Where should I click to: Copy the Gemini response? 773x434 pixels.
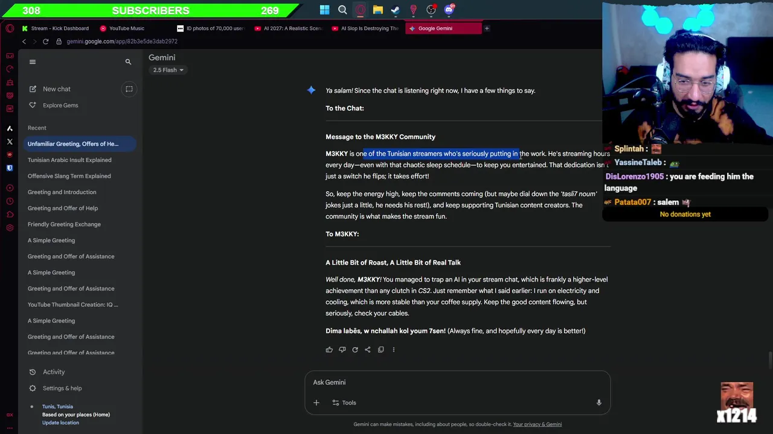[380, 350]
